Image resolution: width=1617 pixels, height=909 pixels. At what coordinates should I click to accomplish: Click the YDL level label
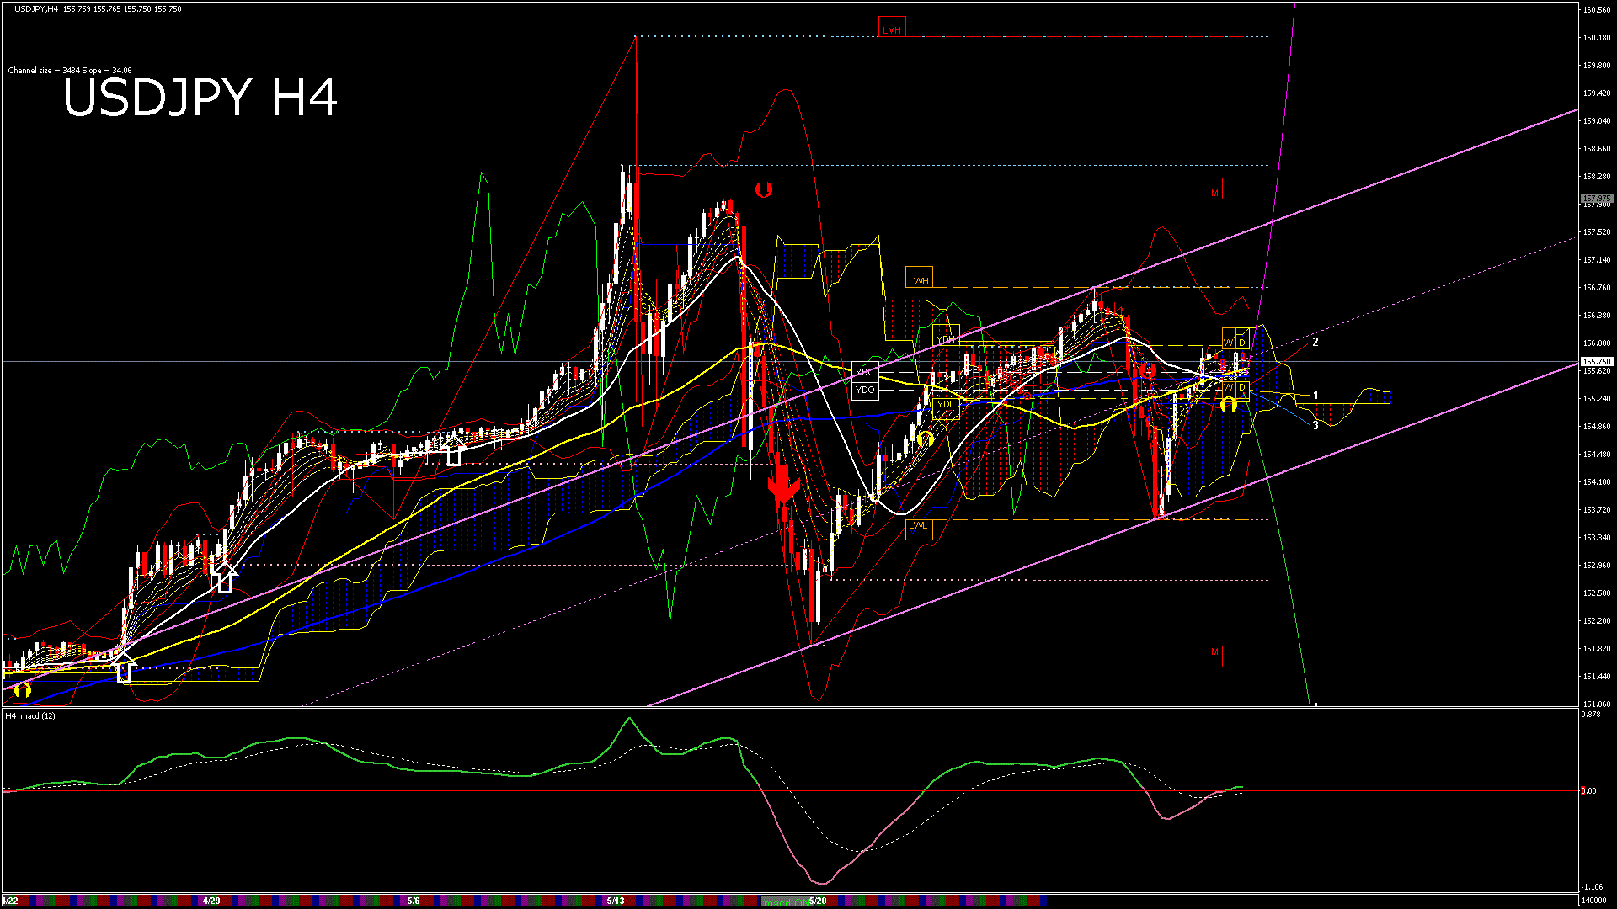[x=946, y=405]
